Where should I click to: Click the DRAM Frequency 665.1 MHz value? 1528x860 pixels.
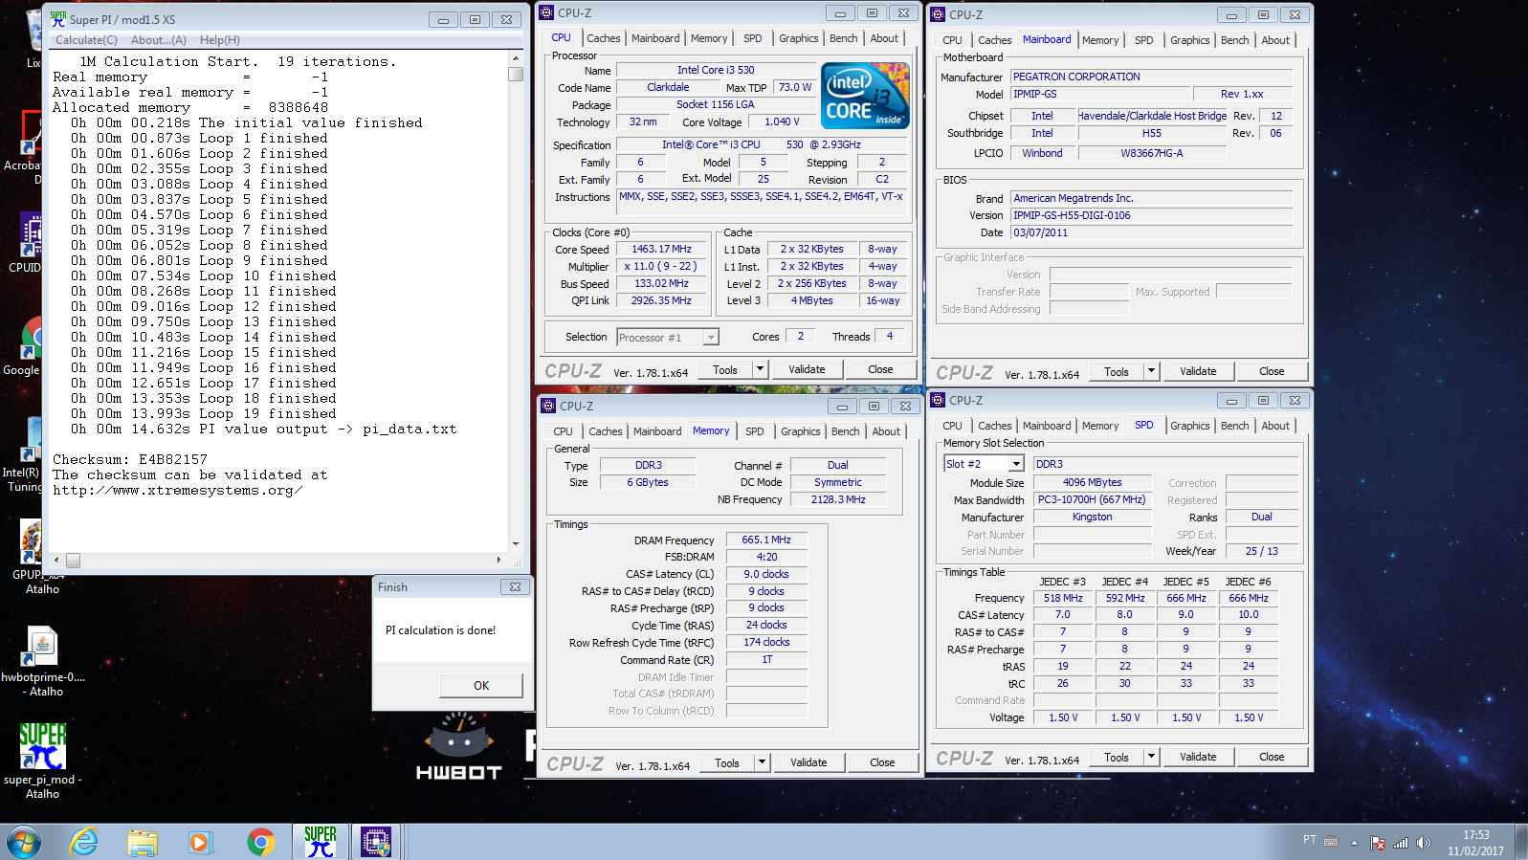pos(766,540)
